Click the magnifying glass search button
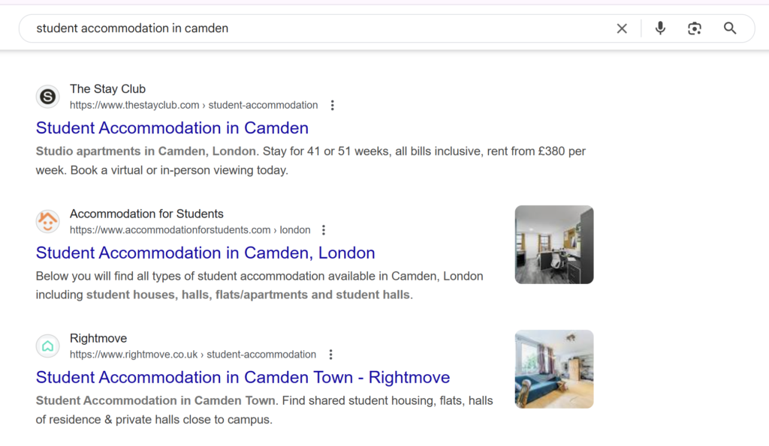769x446 pixels. pyautogui.click(x=730, y=28)
